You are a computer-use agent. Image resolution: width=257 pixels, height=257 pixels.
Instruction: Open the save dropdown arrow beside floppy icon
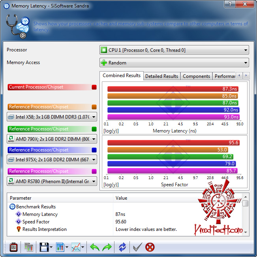coord(51,247)
